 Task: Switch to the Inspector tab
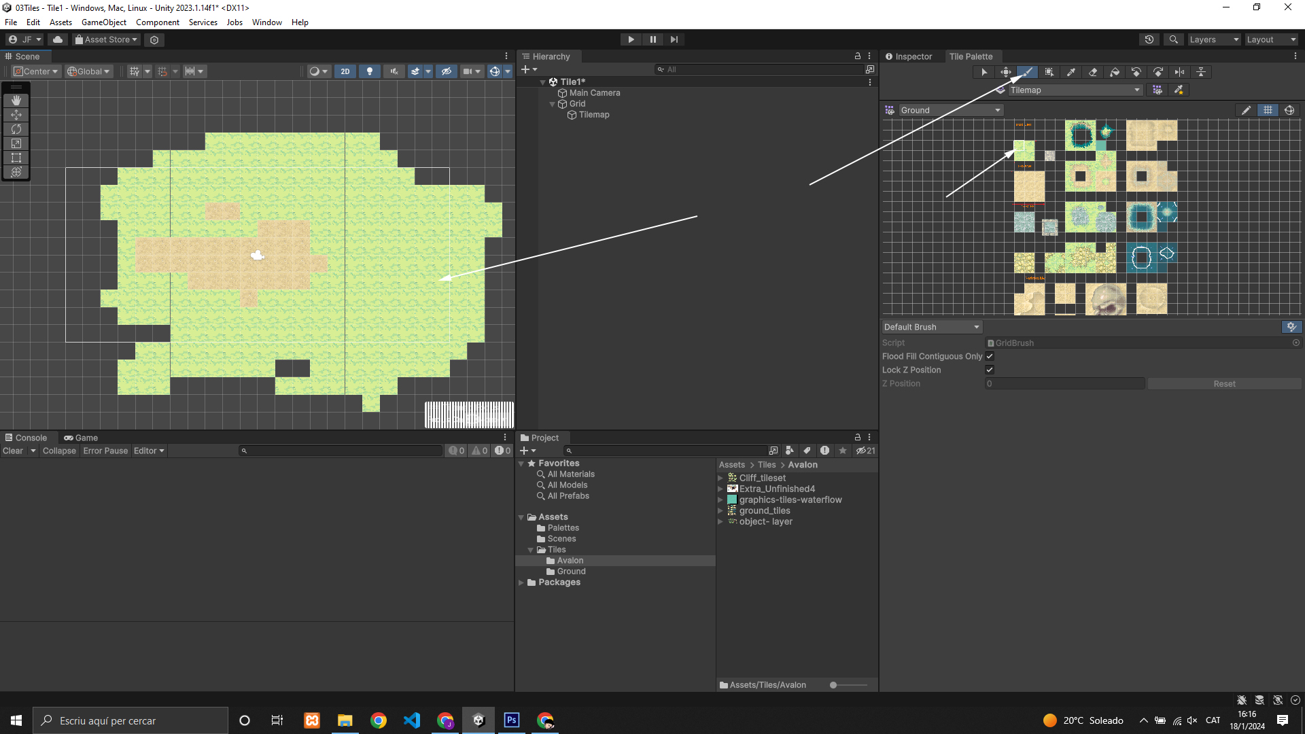tap(909, 56)
